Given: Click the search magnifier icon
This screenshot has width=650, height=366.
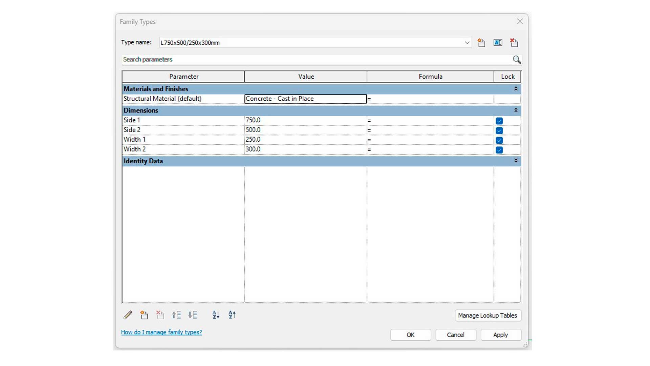Looking at the screenshot, I should click(517, 60).
